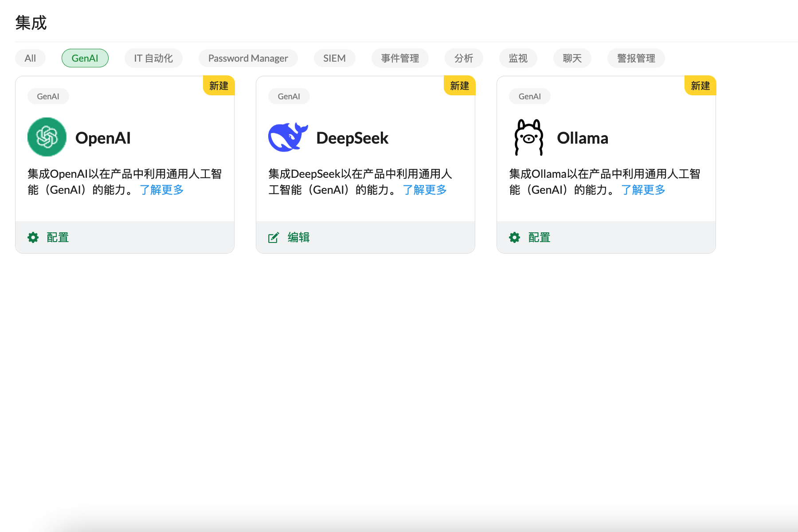The image size is (798, 532).
Task: Switch to the IT 自动化 filter
Action: (153, 58)
